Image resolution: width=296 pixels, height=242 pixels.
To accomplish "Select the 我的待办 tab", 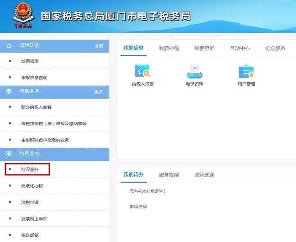I will click(x=134, y=175).
